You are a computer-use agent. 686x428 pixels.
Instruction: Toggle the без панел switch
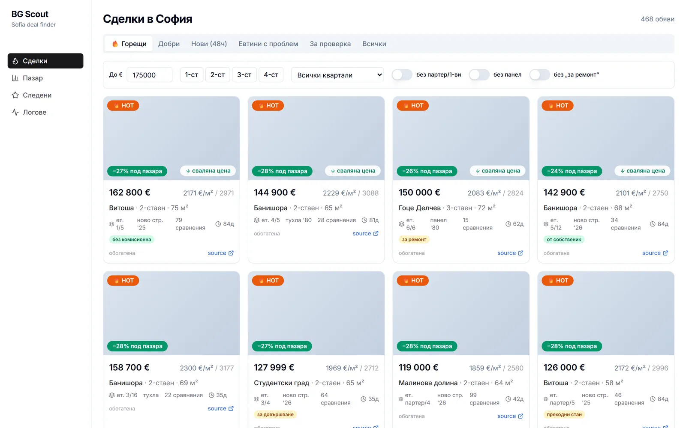click(479, 75)
